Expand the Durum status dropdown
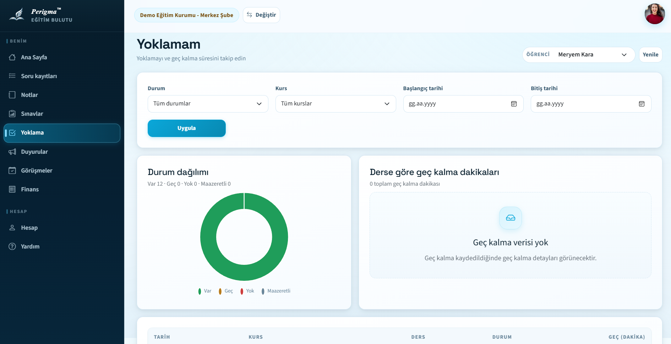This screenshot has height=344, width=671. [208, 104]
